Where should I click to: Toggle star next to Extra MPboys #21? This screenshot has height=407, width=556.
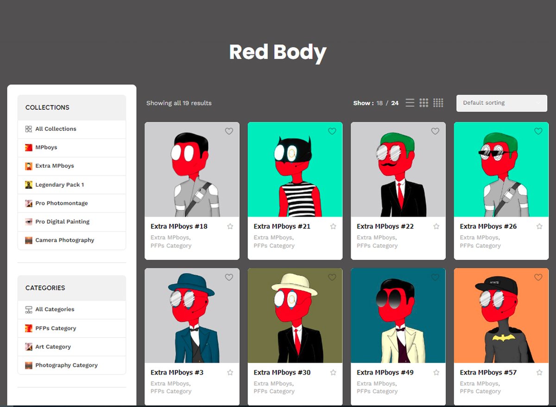pos(333,226)
